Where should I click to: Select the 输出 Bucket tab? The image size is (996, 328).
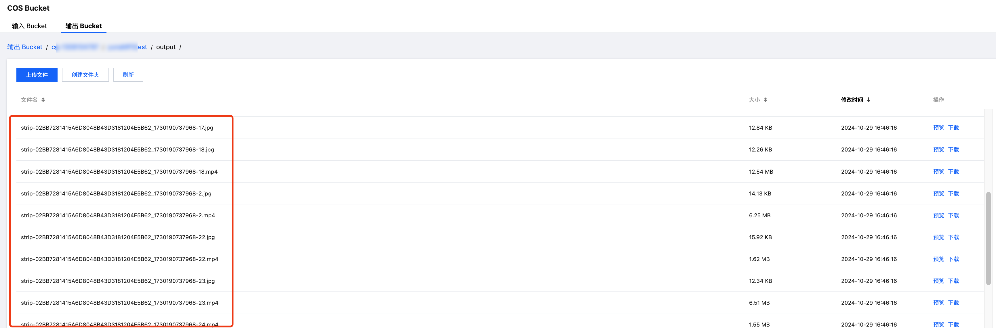click(83, 26)
